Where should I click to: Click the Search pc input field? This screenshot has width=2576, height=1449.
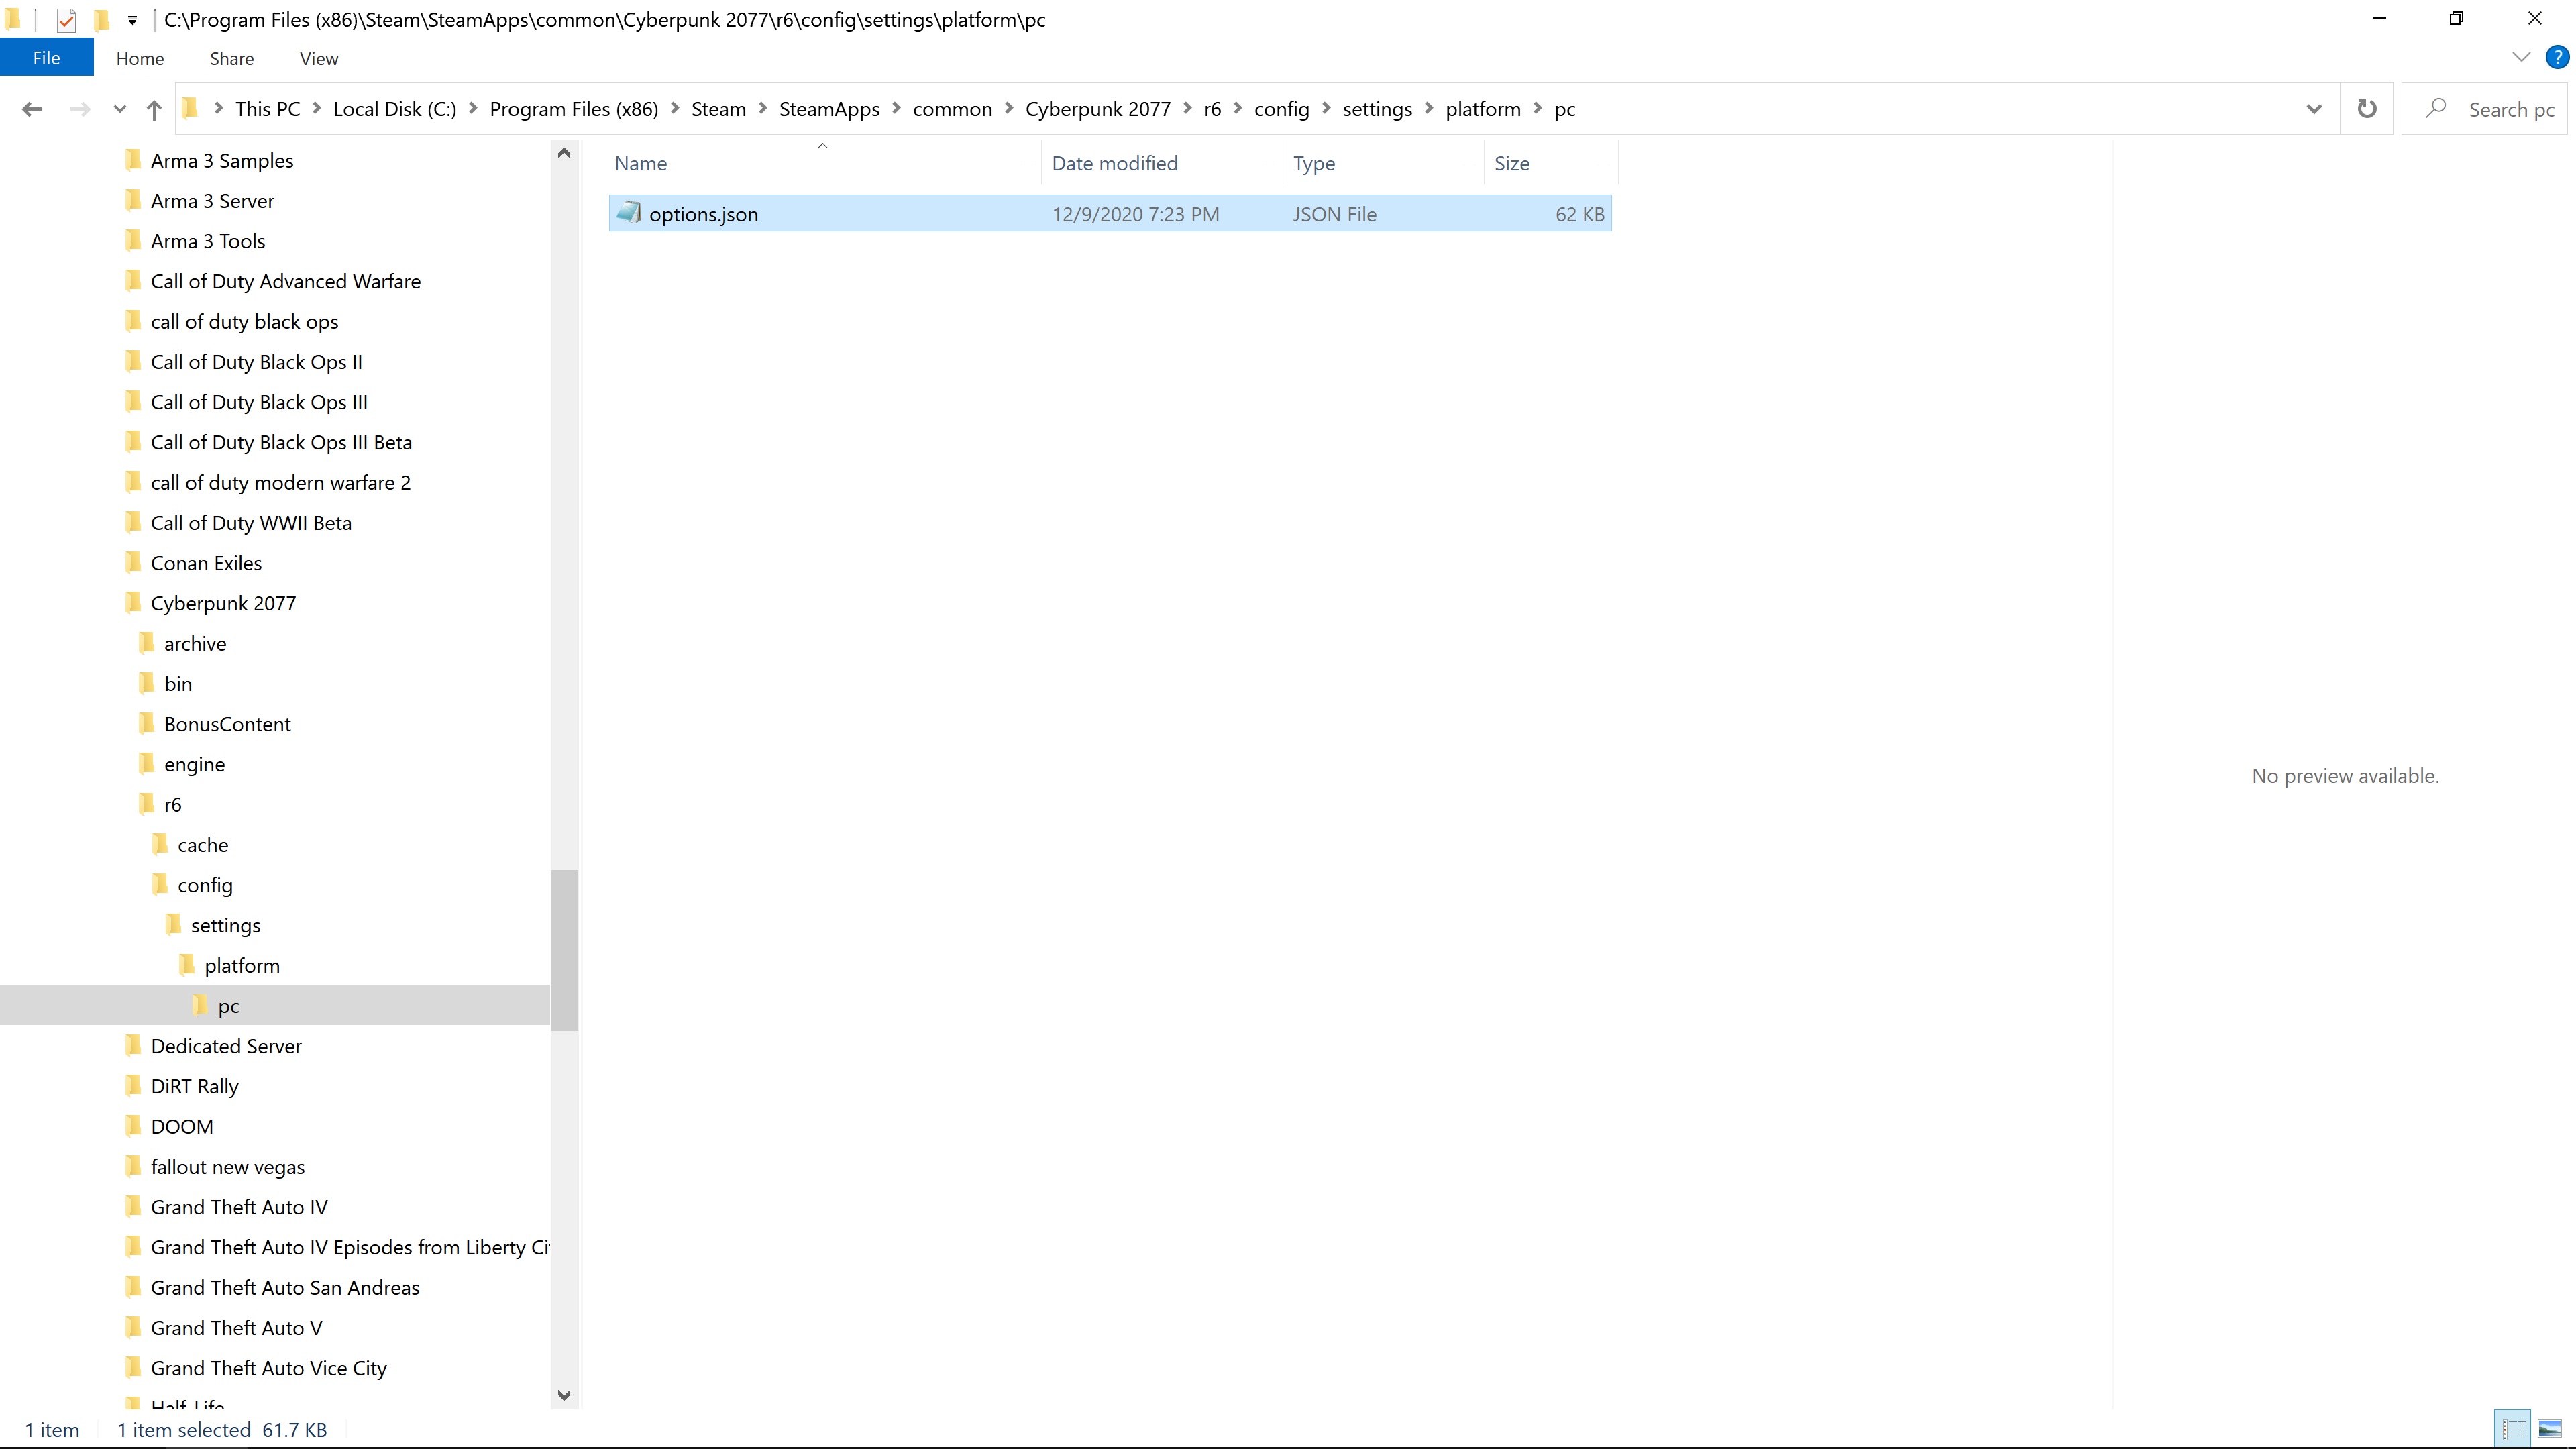2510,109
